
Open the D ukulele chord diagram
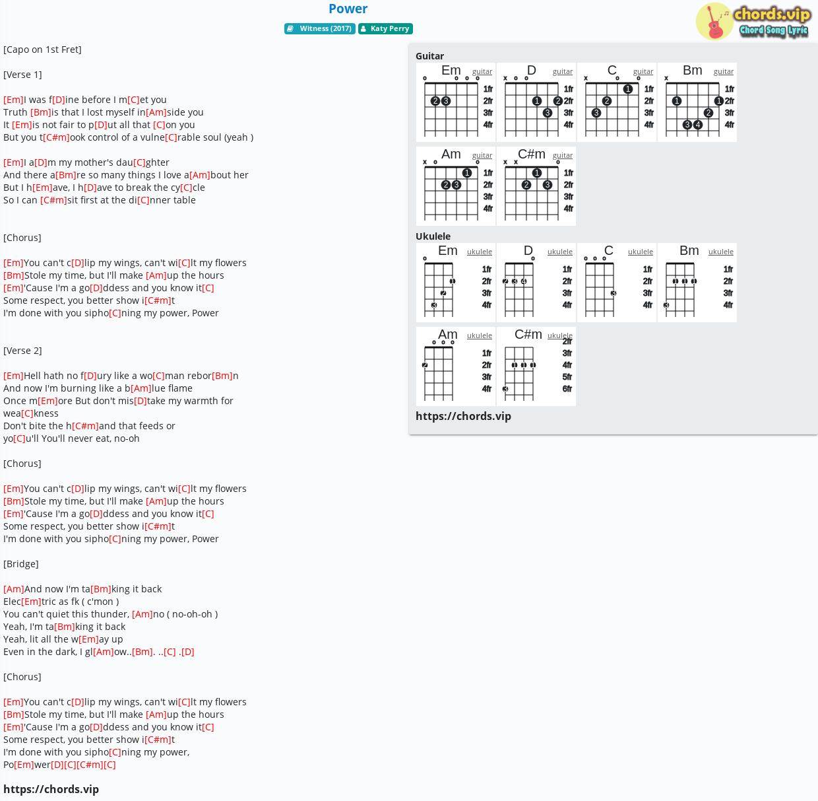pyautogui.click(x=536, y=283)
